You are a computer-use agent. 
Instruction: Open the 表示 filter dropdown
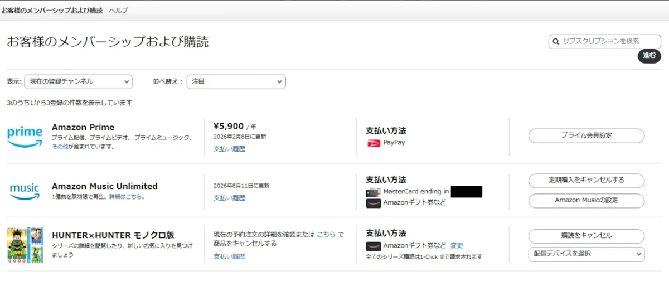click(x=79, y=81)
